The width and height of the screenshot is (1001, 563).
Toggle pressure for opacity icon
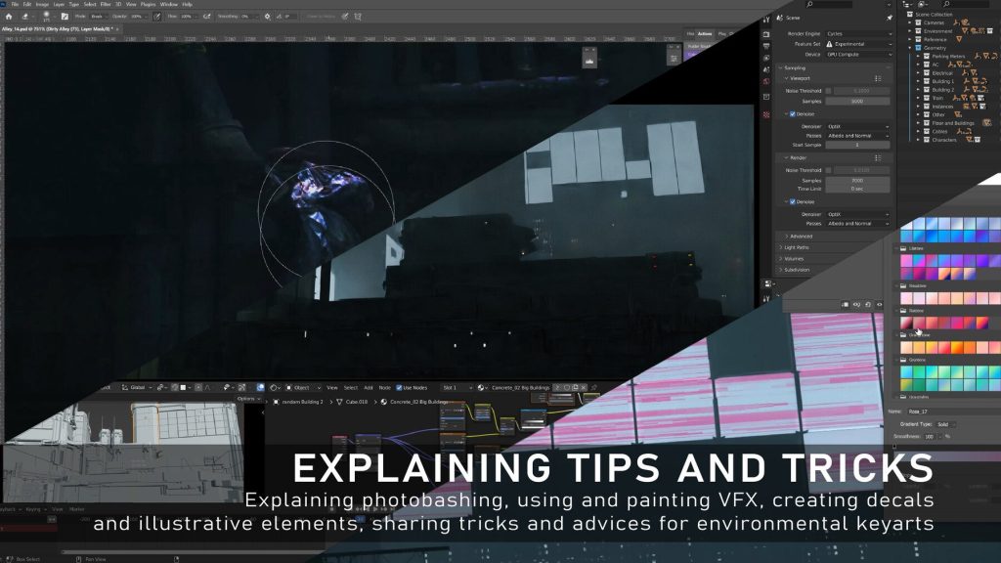(157, 17)
